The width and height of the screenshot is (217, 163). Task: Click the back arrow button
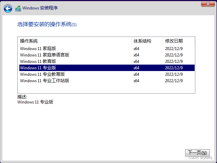8,8
